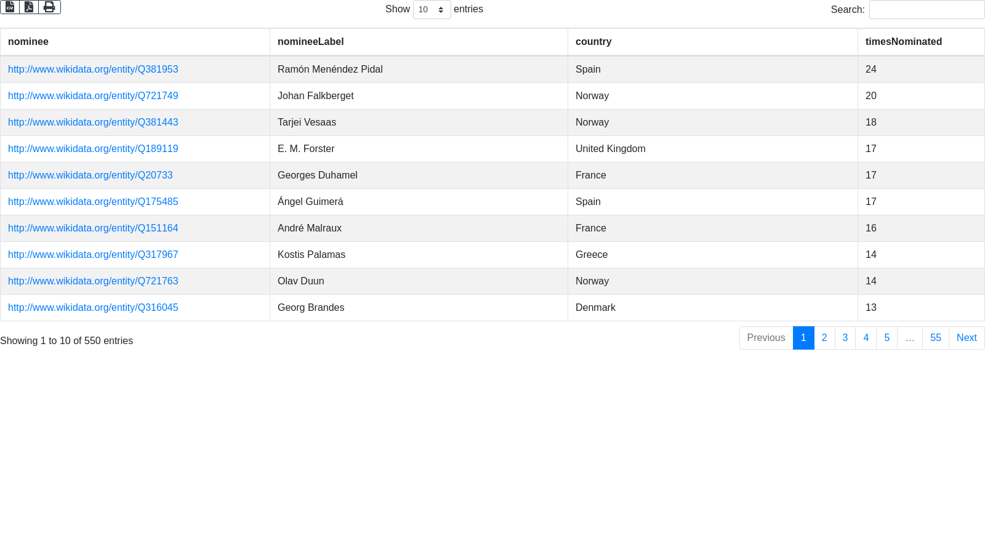
Task: Select 'Denmark' country cell
Action: [712, 308]
